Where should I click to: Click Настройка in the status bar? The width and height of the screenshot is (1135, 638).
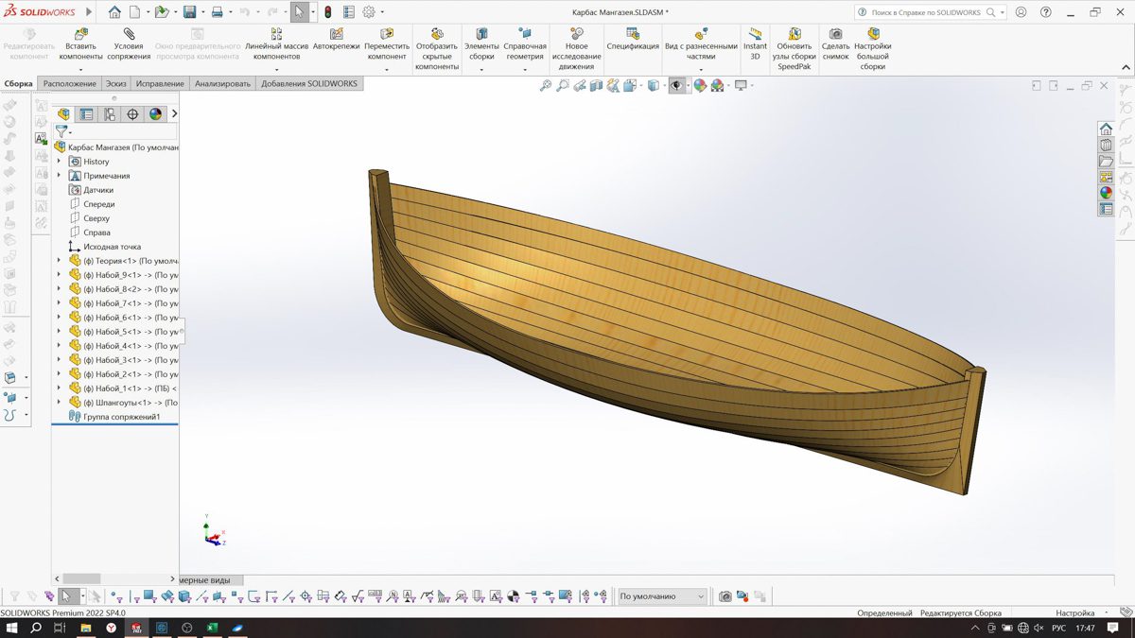(1074, 613)
